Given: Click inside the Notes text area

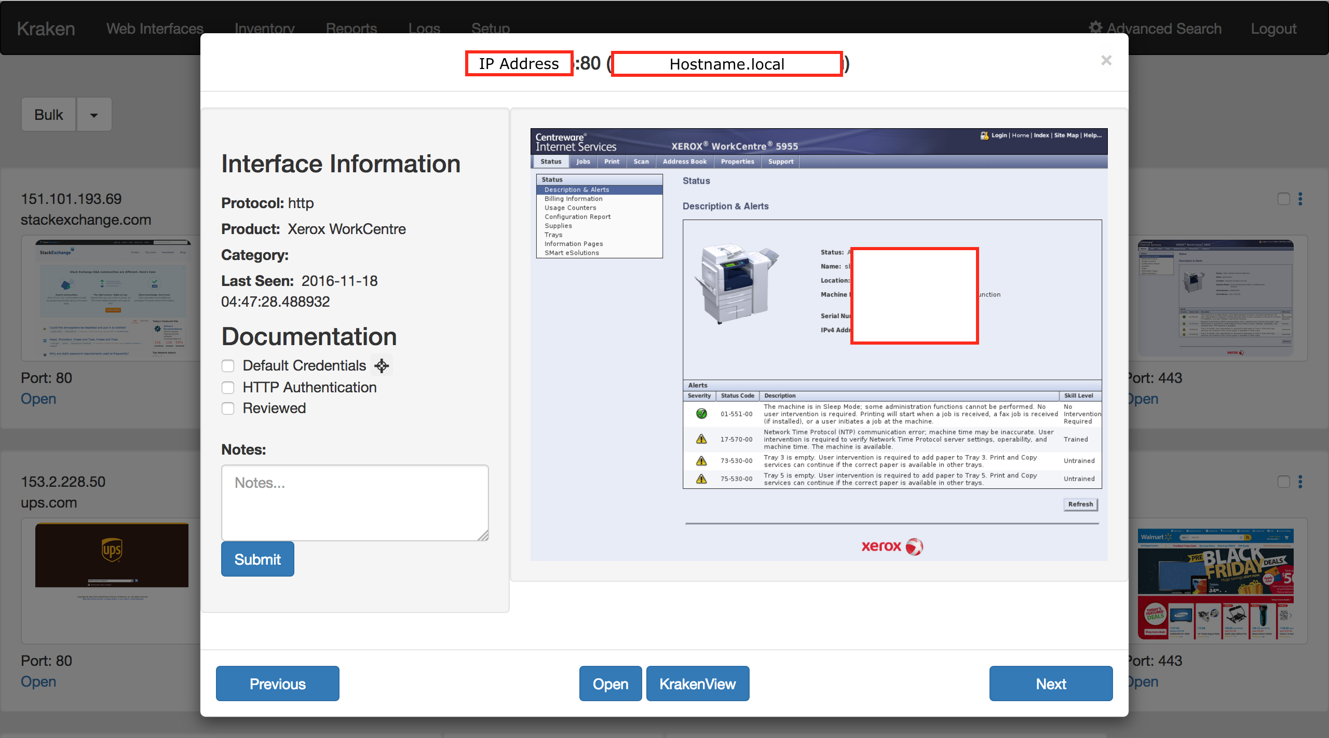Looking at the screenshot, I should click(355, 502).
